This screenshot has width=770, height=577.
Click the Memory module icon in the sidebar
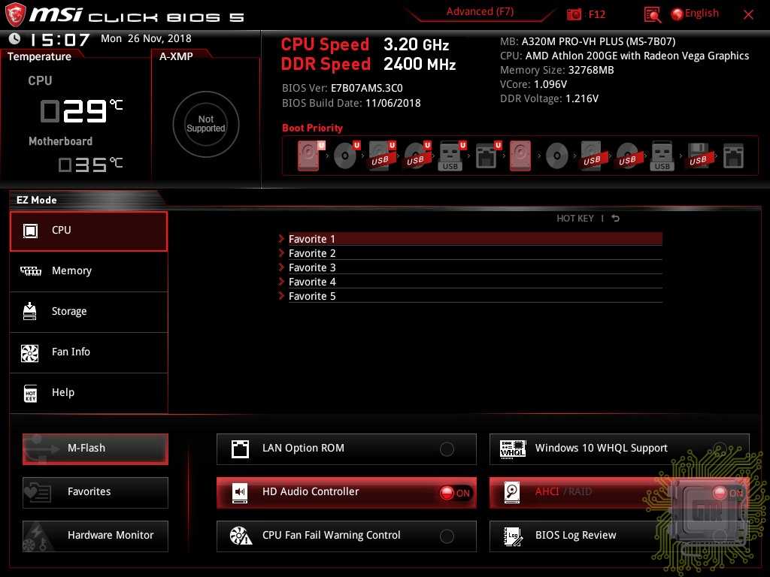(30, 270)
